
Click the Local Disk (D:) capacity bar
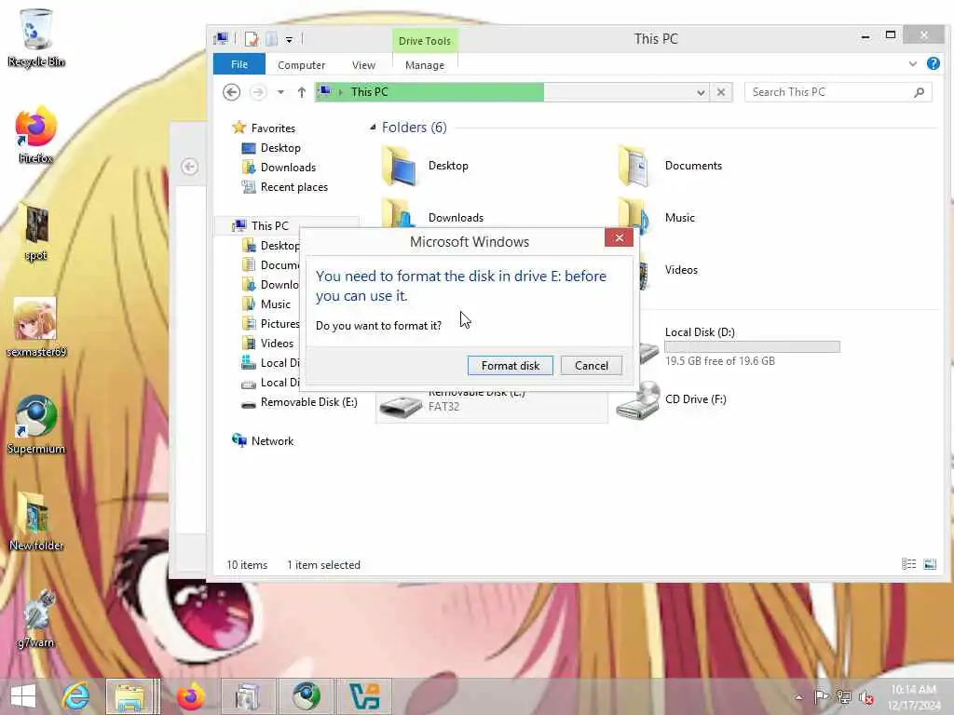point(752,346)
